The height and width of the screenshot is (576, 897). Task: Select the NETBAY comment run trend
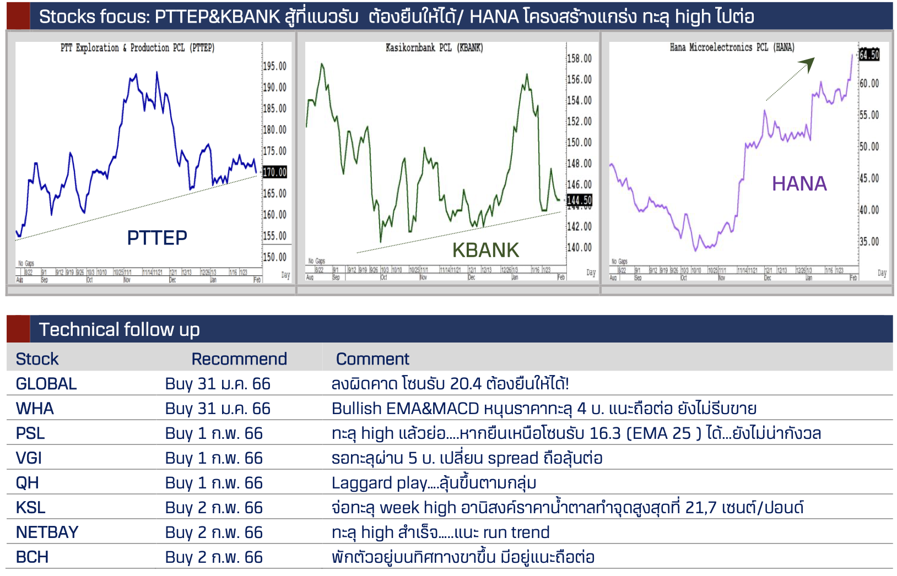[441, 532]
